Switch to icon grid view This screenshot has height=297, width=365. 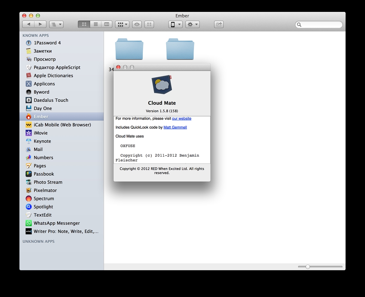(84, 24)
